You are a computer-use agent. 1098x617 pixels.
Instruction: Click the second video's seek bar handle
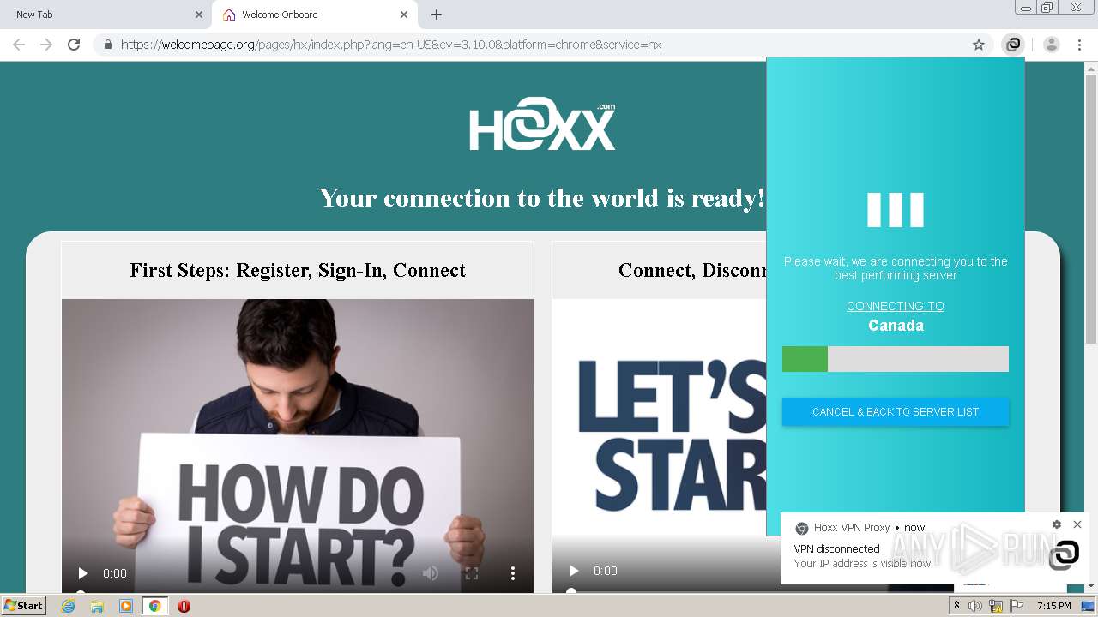click(570, 590)
